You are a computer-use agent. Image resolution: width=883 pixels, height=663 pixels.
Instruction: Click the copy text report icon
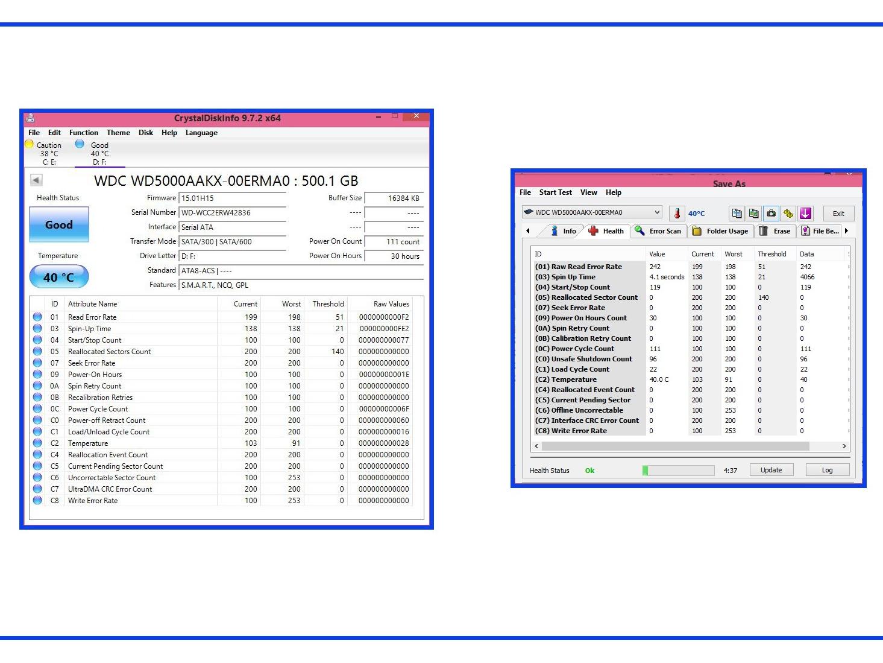[737, 213]
